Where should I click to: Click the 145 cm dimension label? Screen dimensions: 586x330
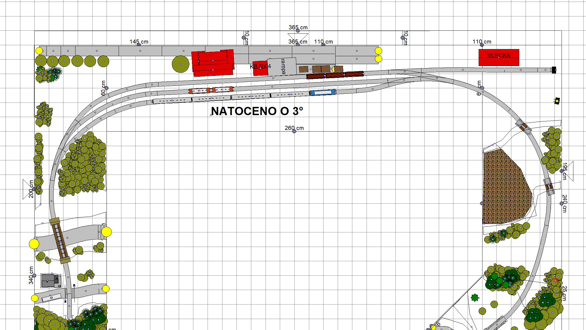139,42
